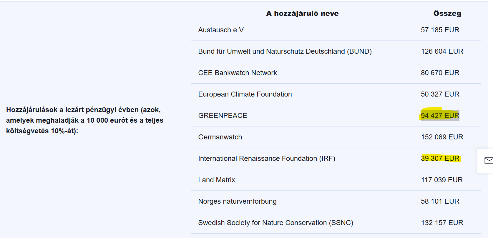Click the 117 039 EUR amount
Image resolution: width=493 pixels, height=238 pixels.
442,180
